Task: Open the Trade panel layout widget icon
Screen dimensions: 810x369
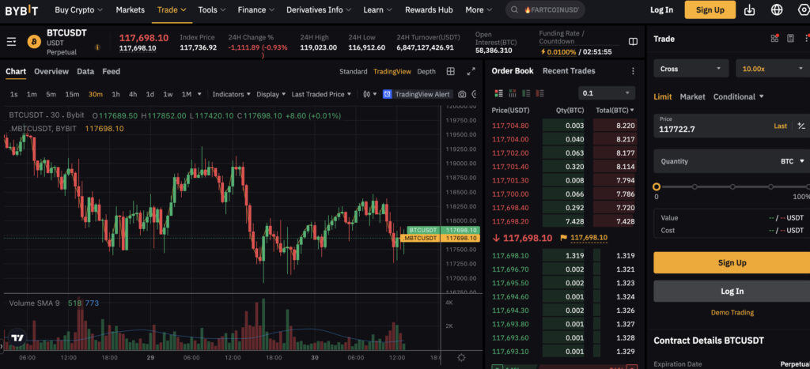Action: pyautogui.click(x=774, y=38)
